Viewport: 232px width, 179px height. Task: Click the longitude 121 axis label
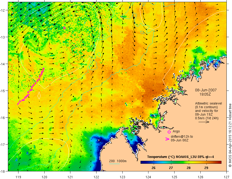(70, 177)
